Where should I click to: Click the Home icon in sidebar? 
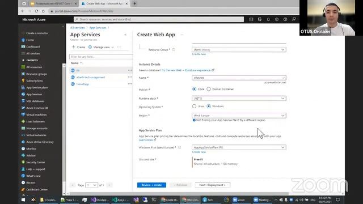[23, 40]
